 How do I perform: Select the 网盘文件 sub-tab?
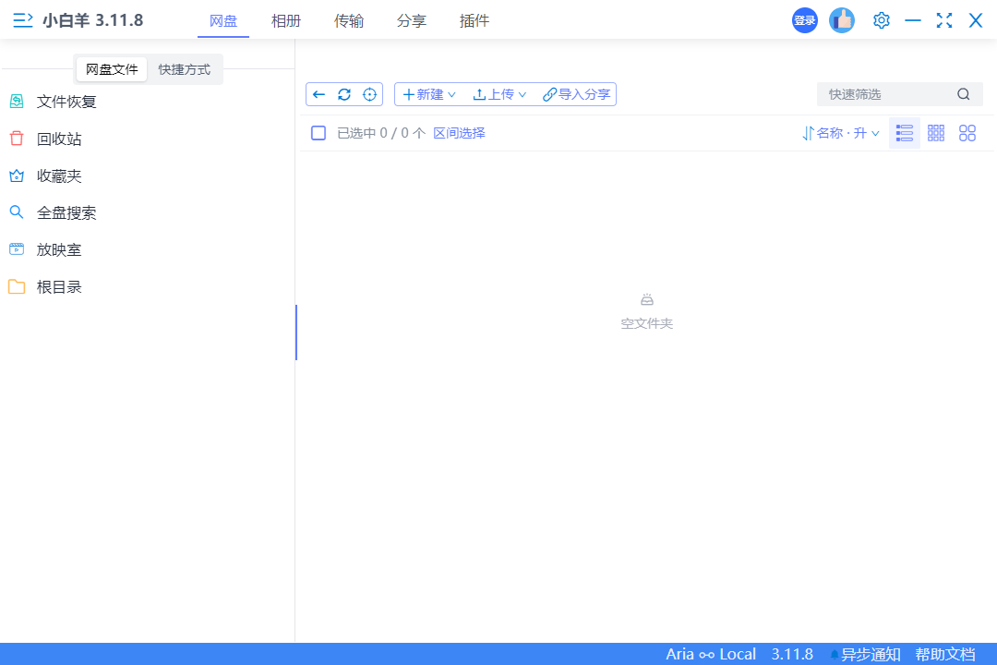coord(112,69)
